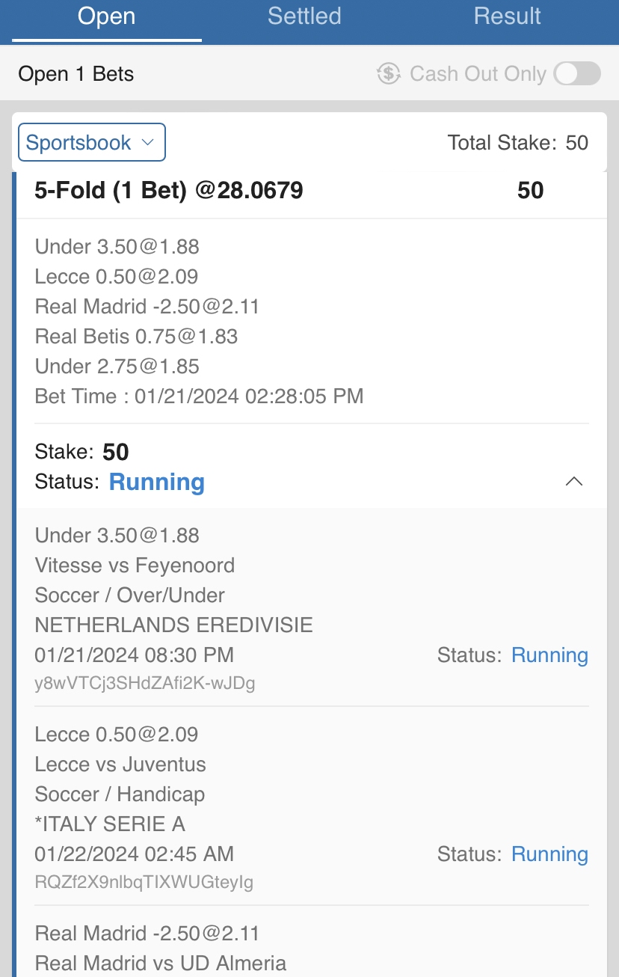Click the ITALY SERIE A league label
The image size is (619, 977).
pyautogui.click(x=110, y=824)
